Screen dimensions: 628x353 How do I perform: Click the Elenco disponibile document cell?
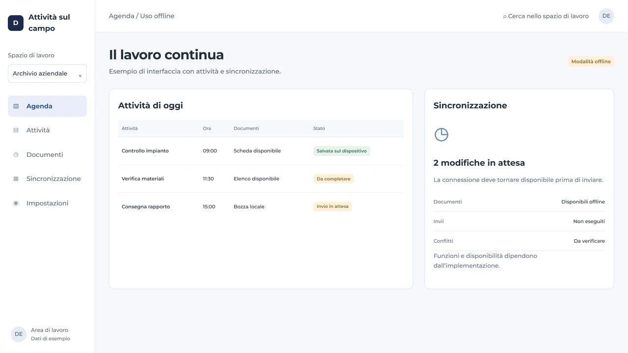pos(256,179)
